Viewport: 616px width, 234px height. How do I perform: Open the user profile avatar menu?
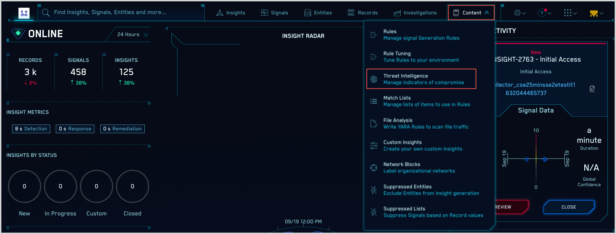click(x=596, y=13)
